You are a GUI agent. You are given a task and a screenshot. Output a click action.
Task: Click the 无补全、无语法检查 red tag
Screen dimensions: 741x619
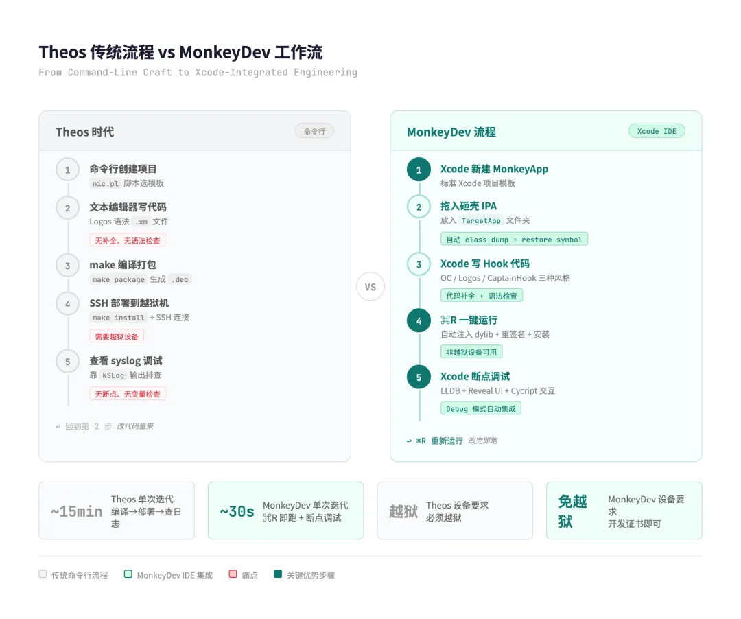[x=128, y=240]
